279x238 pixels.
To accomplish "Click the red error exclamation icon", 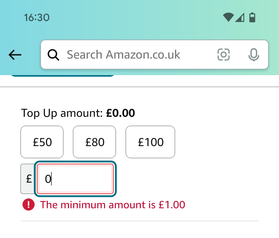I will tap(28, 204).
